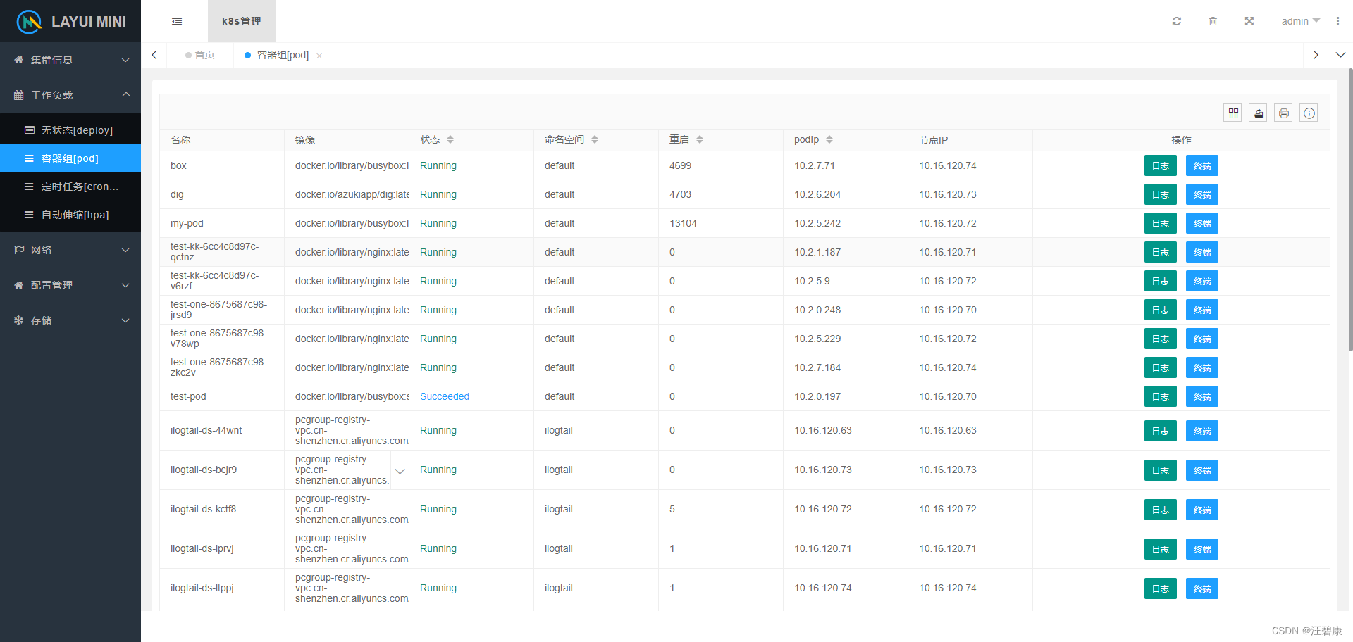Click restart count 4703
The width and height of the screenshot is (1353, 642).
(680, 194)
